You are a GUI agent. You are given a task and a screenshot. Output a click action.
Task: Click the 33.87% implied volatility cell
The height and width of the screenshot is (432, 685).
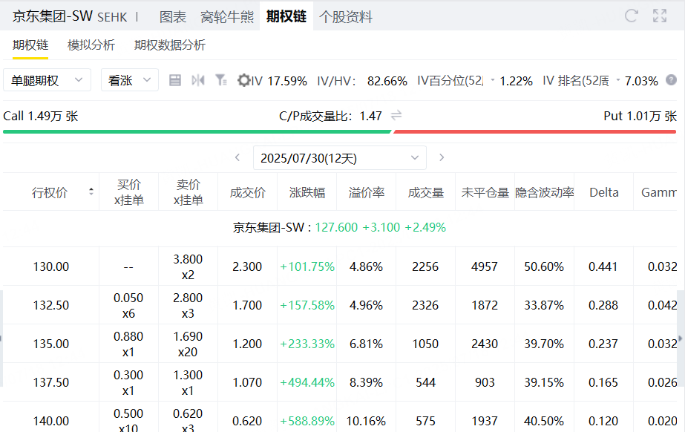coord(545,305)
